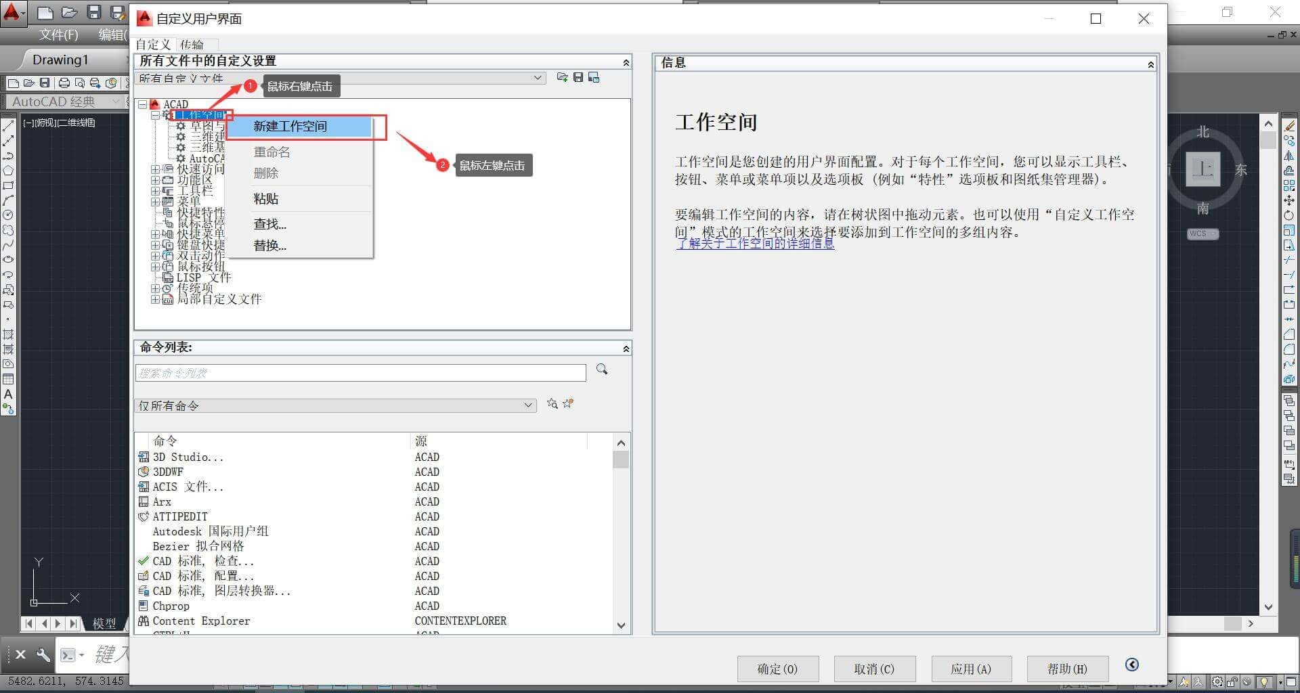1300x693 pixels.
Task: Collapse the 命令列表 panel chevron
Action: [x=626, y=349]
